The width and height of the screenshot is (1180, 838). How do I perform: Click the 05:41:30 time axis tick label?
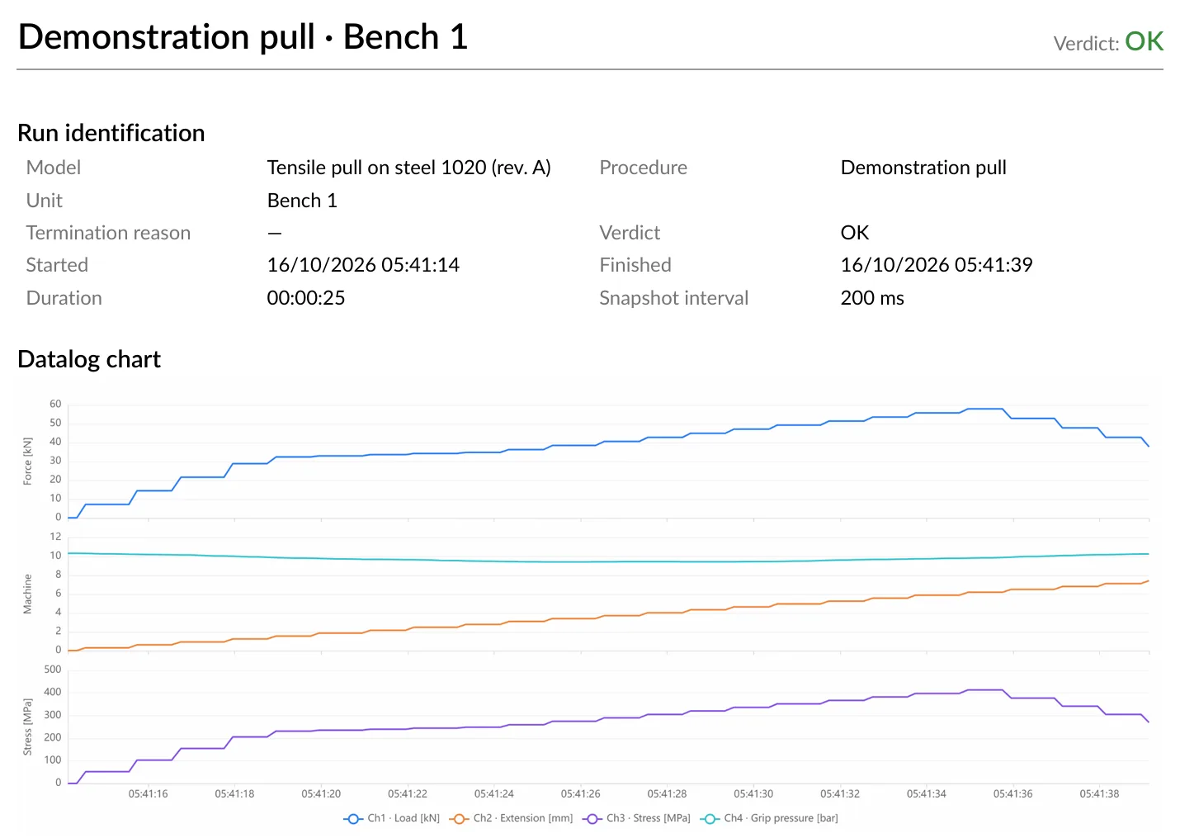click(753, 794)
